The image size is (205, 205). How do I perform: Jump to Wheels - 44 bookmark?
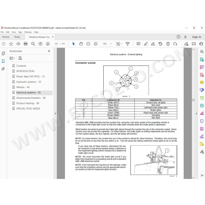[x=23, y=87]
